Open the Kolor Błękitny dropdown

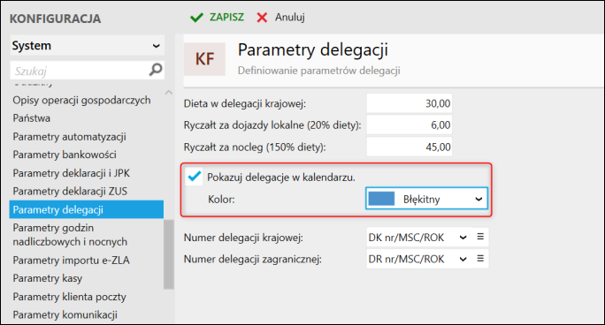point(426,199)
